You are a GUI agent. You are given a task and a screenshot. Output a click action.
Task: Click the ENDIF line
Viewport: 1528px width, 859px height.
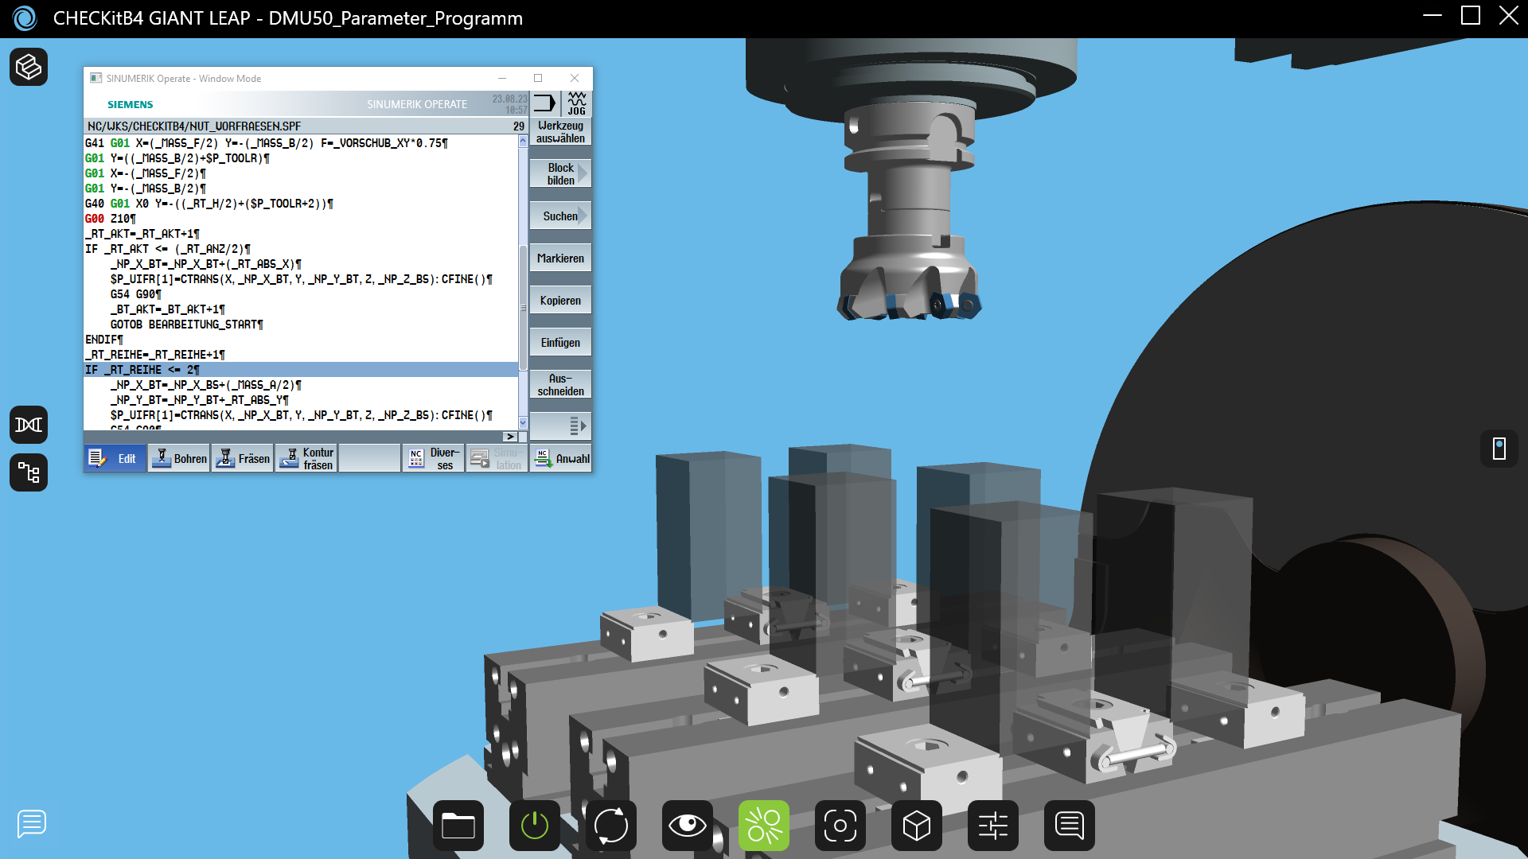click(104, 340)
